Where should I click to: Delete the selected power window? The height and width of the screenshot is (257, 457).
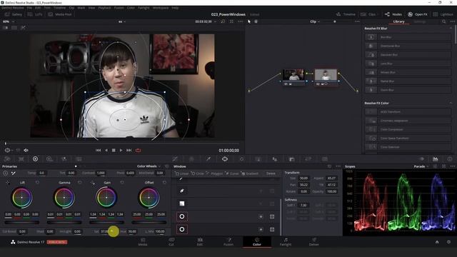(x=271, y=173)
